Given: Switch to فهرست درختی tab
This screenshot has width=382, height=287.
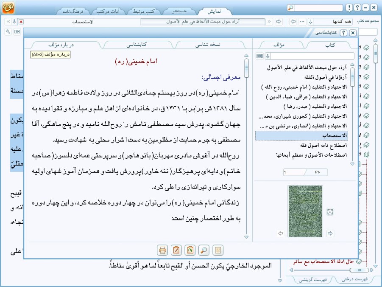Looking at the screenshot, I should [355, 279].
